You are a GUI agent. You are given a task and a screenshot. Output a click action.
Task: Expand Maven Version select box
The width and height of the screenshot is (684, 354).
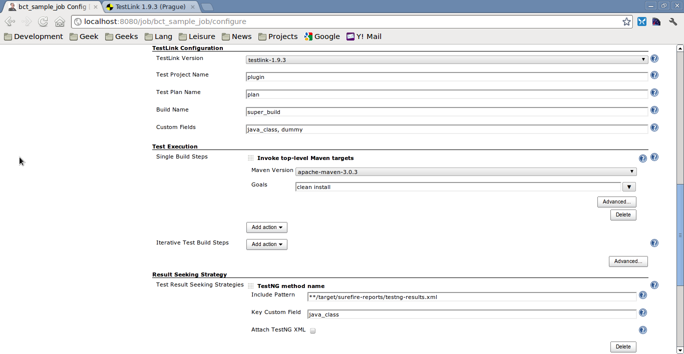(466, 172)
